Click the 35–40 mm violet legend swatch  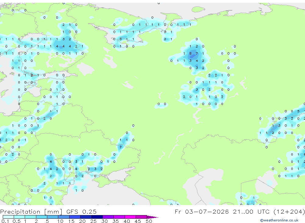[119, 217]
